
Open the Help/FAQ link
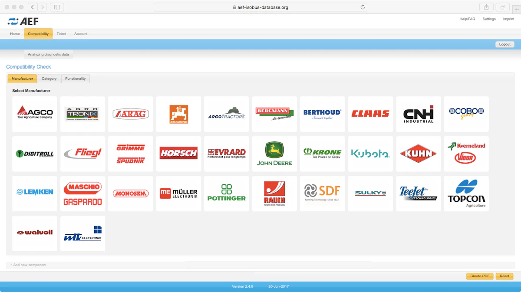tap(468, 19)
